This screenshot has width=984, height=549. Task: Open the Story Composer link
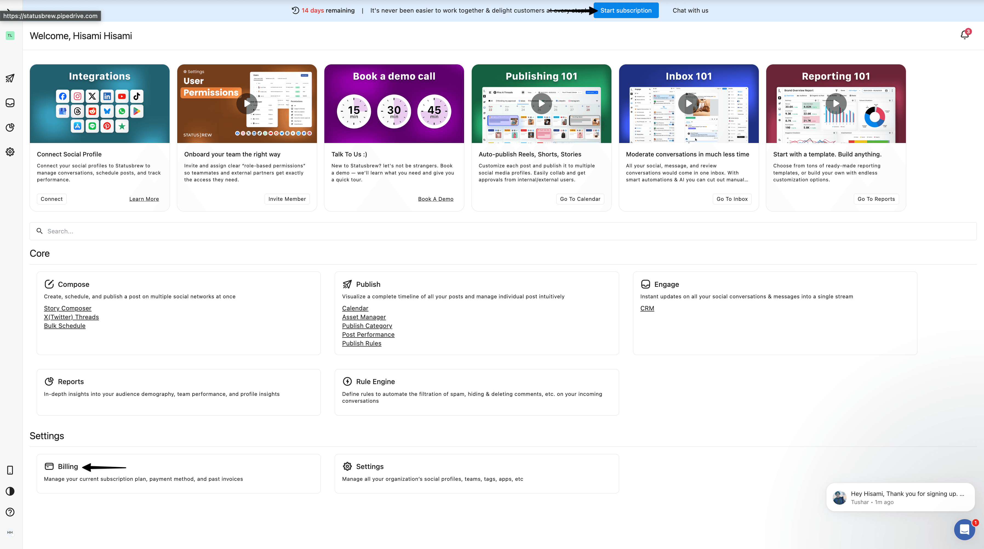click(x=68, y=308)
